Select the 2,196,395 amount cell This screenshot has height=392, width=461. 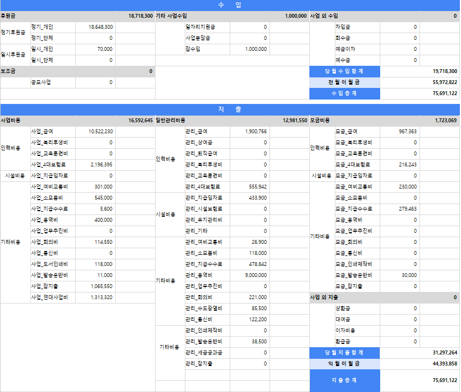coord(95,165)
